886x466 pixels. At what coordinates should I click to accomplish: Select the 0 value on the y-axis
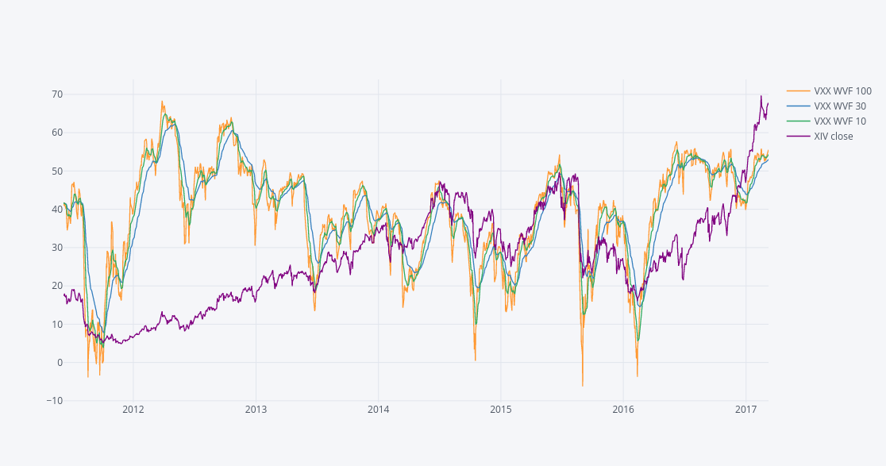(60, 363)
